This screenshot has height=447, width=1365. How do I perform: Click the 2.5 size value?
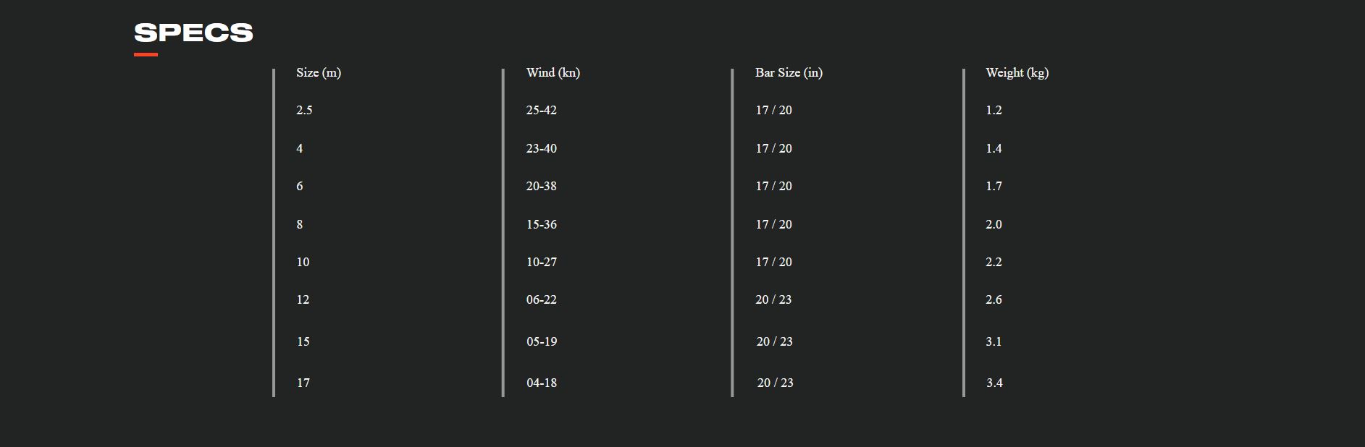[304, 110]
